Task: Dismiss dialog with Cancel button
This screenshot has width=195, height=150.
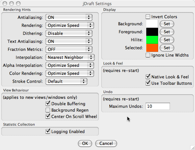Action: [x=106, y=143]
